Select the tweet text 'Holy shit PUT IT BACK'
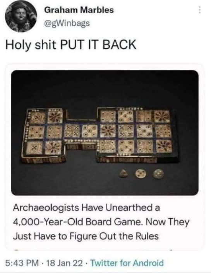This screenshot has height=273, width=211. [71, 45]
